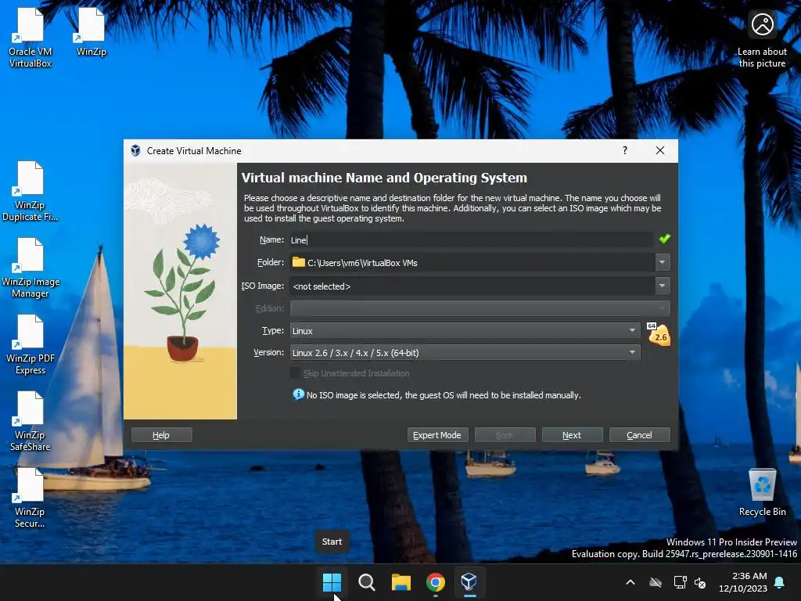This screenshot has width=801, height=601.
Task: Click the dialog help question mark
Action: 625,150
